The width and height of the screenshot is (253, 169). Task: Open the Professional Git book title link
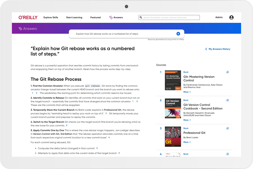tap(194, 133)
